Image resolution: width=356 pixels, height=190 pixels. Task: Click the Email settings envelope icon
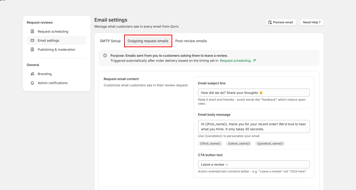(x=32, y=40)
